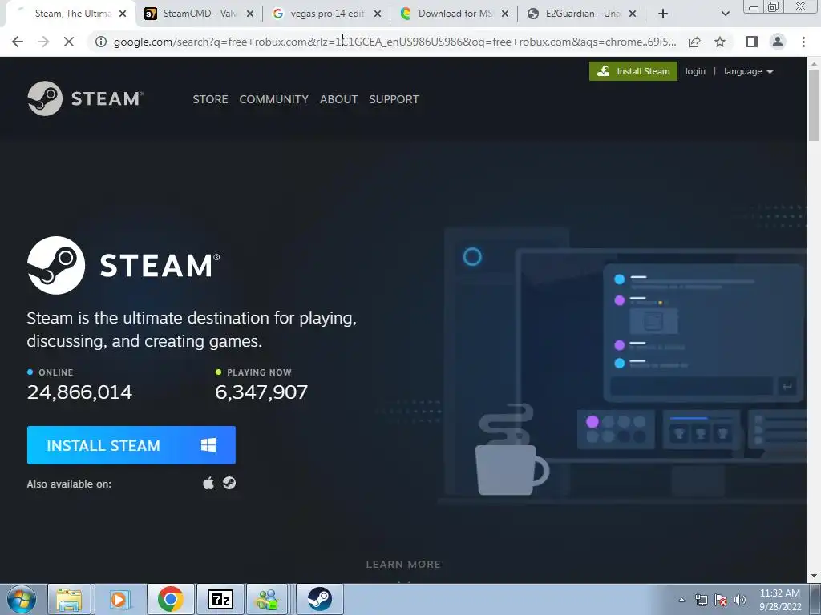
Task: Switch to the E2Guardian tab
Action: 582,14
